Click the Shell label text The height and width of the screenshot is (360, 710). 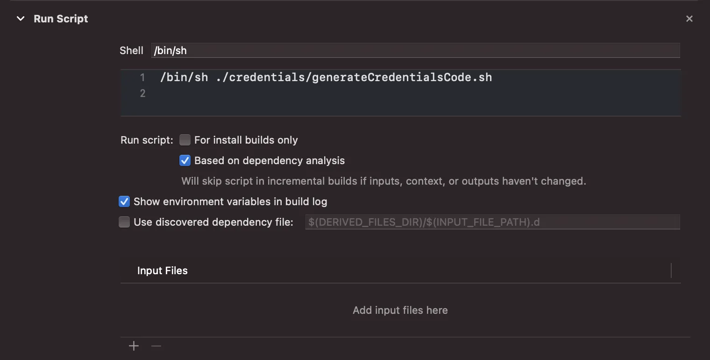[x=131, y=50]
